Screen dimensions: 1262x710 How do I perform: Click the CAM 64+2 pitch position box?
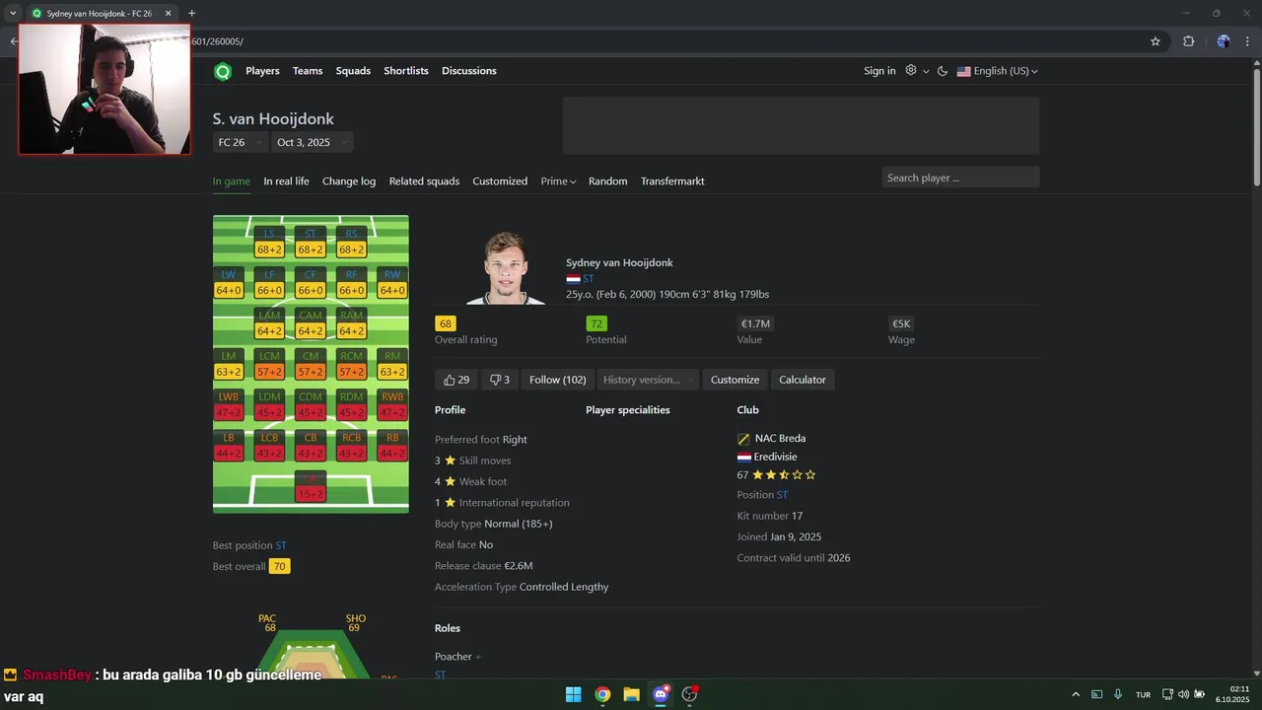[310, 323]
